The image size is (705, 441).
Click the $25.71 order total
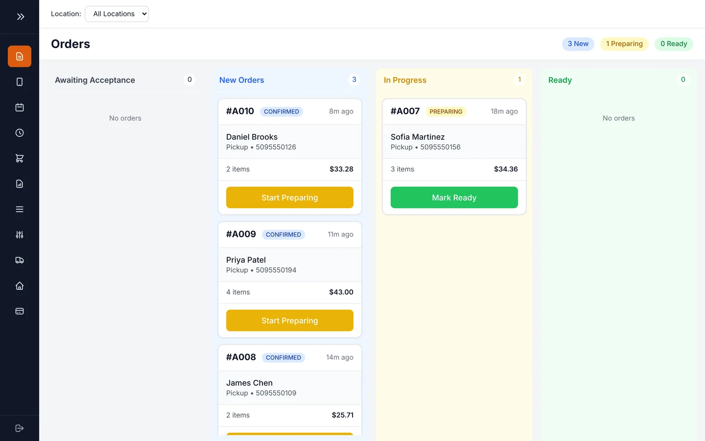[x=343, y=415]
